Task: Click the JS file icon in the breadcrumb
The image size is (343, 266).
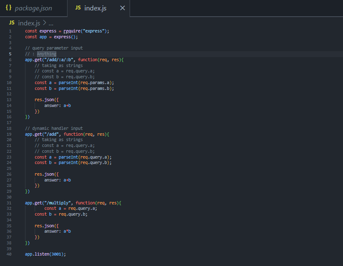Action: pos(12,23)
